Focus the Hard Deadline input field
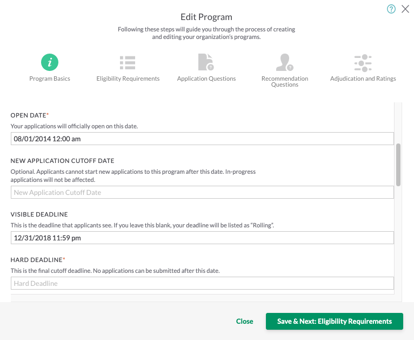The width and height of the screenshot is (414, 340). point(202,283)
